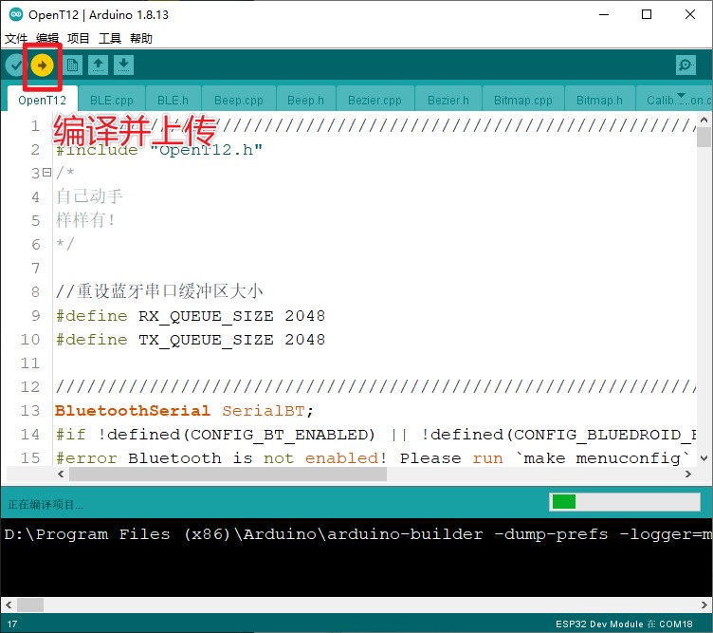
Task: Switch to the Beep.h tab
Action: tap(305, 100)
